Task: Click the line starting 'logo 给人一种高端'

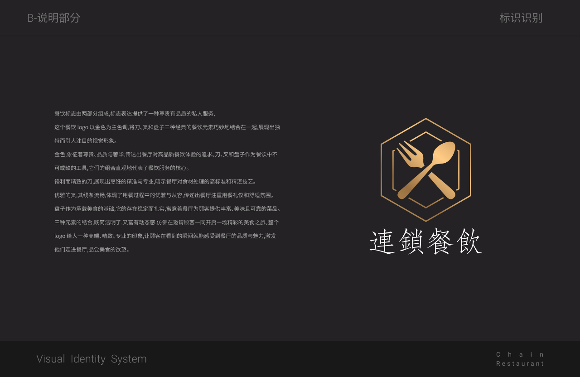Action: (165, 236)
